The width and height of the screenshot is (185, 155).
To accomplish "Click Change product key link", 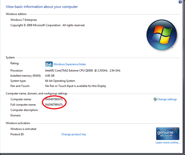I will (74, 135).
